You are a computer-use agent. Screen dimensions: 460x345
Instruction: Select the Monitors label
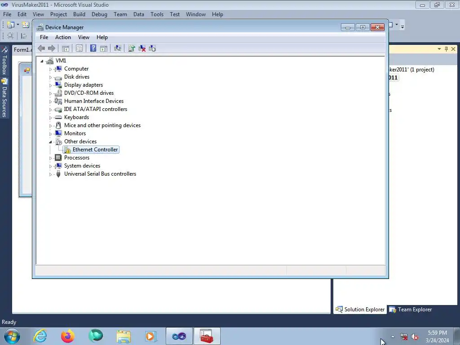[75, 133]
